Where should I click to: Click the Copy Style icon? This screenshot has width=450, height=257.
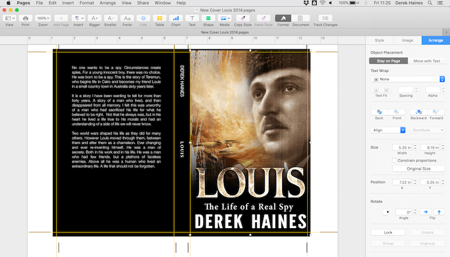point(243,18)
